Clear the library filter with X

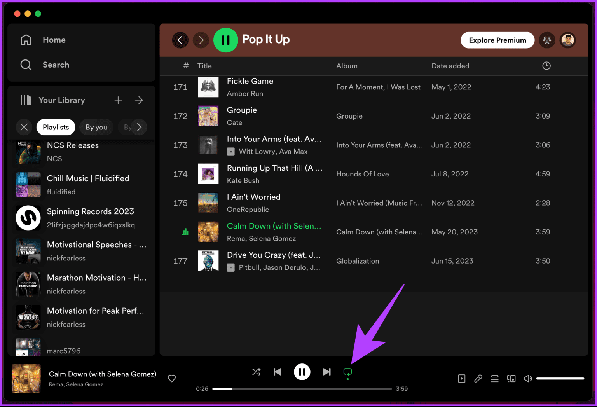[x=24, y=127]
